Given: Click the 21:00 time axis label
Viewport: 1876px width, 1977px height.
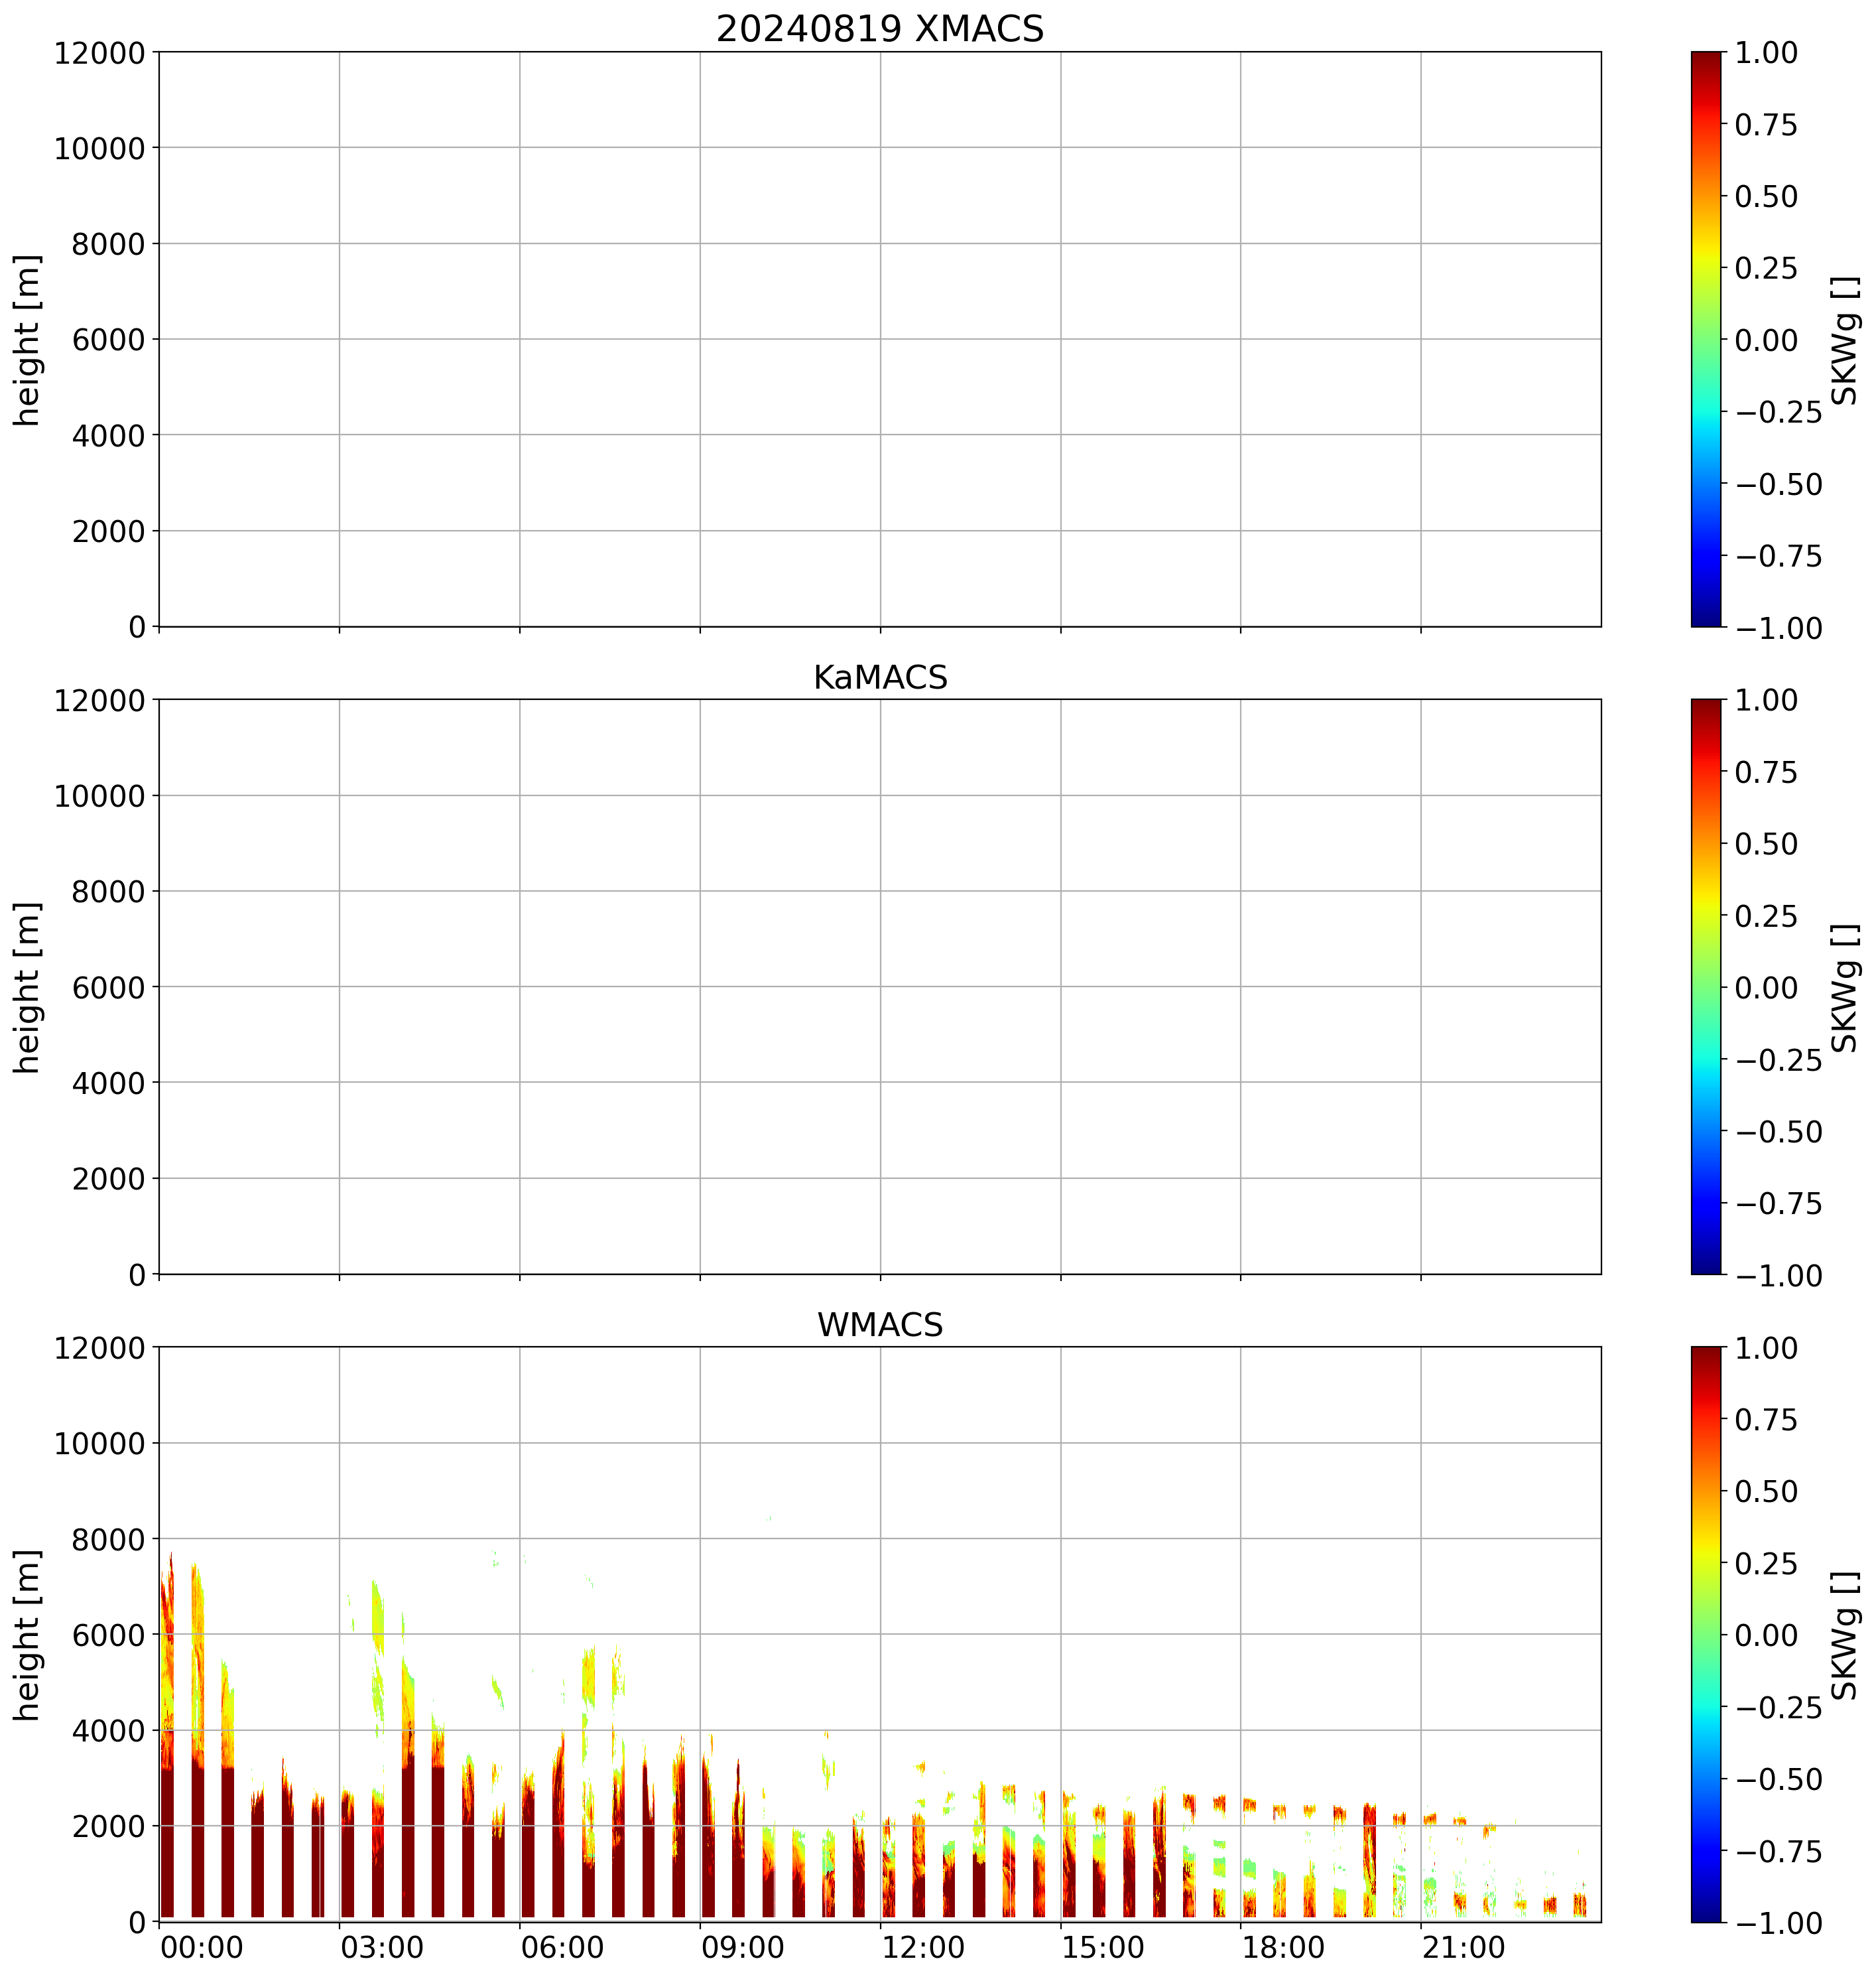Looking at the screenshot, I should (x=1463, y=1948).
